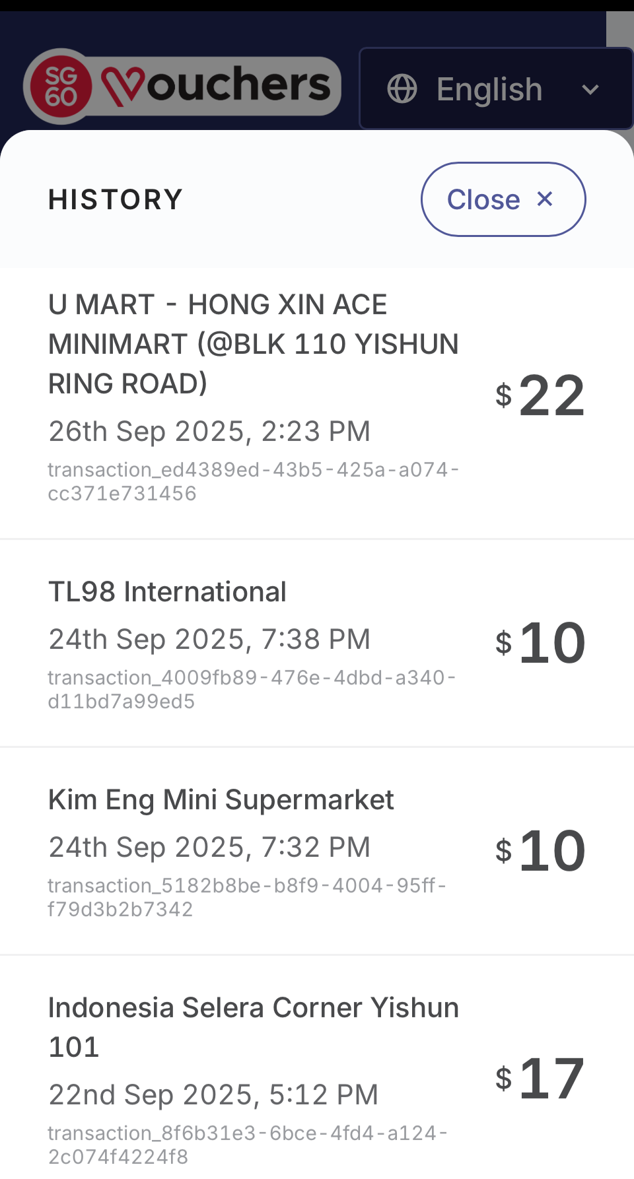Click transaction ID starting with 4009fb89
This screenshot has height=1179, width=634.
point(252,689)
